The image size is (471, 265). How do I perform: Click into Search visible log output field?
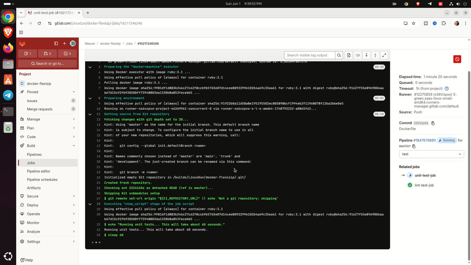point(309,55)
